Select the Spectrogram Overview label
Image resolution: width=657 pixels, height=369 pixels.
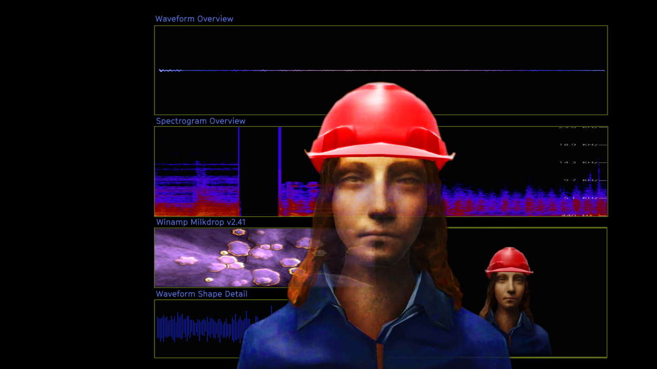[x=201, y=121]
